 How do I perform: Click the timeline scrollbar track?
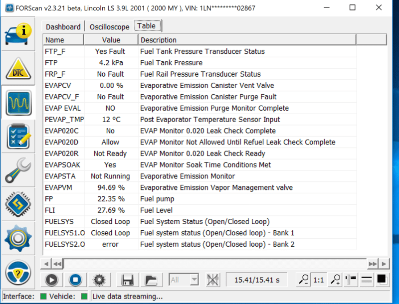point(214,264)
